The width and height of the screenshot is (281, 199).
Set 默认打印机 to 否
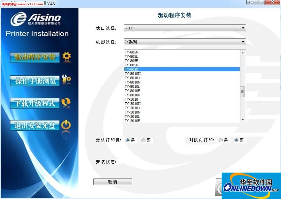143,140
